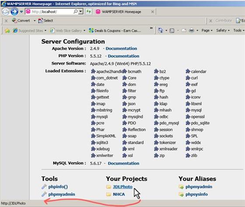245x207 pixels.
Task: Click the Refresh button beside address bar
Action: pos(89,11)
